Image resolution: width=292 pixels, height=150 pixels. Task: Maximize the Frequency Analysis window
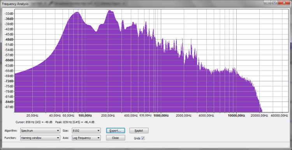click(274, 3)
